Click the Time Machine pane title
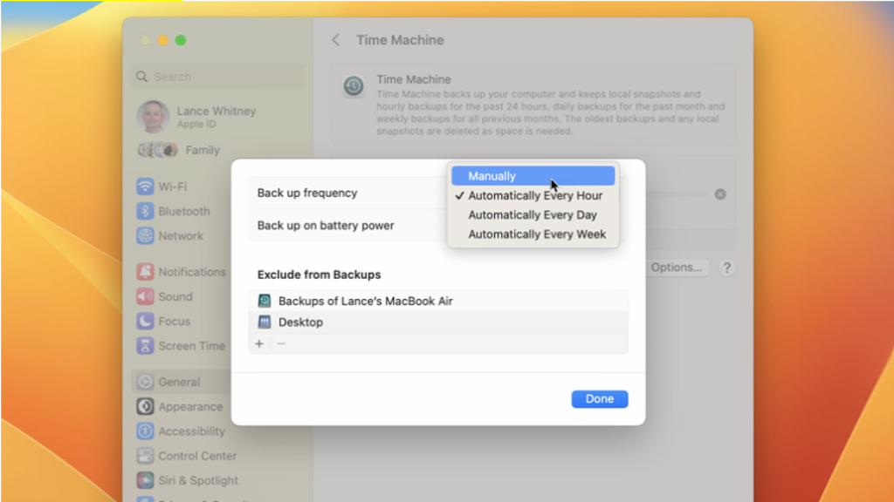This screenshot has height=502, width=894. pos(400,40)
